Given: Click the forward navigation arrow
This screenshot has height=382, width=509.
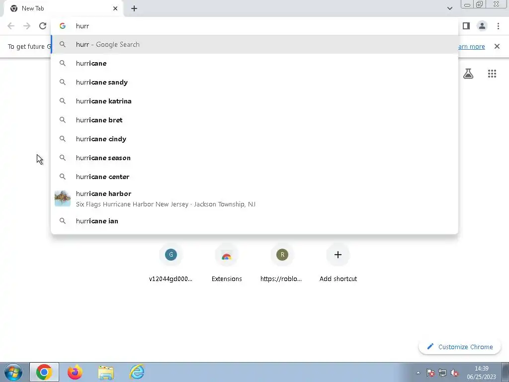Looking at the screenshot, I should [x=27, y=26].
